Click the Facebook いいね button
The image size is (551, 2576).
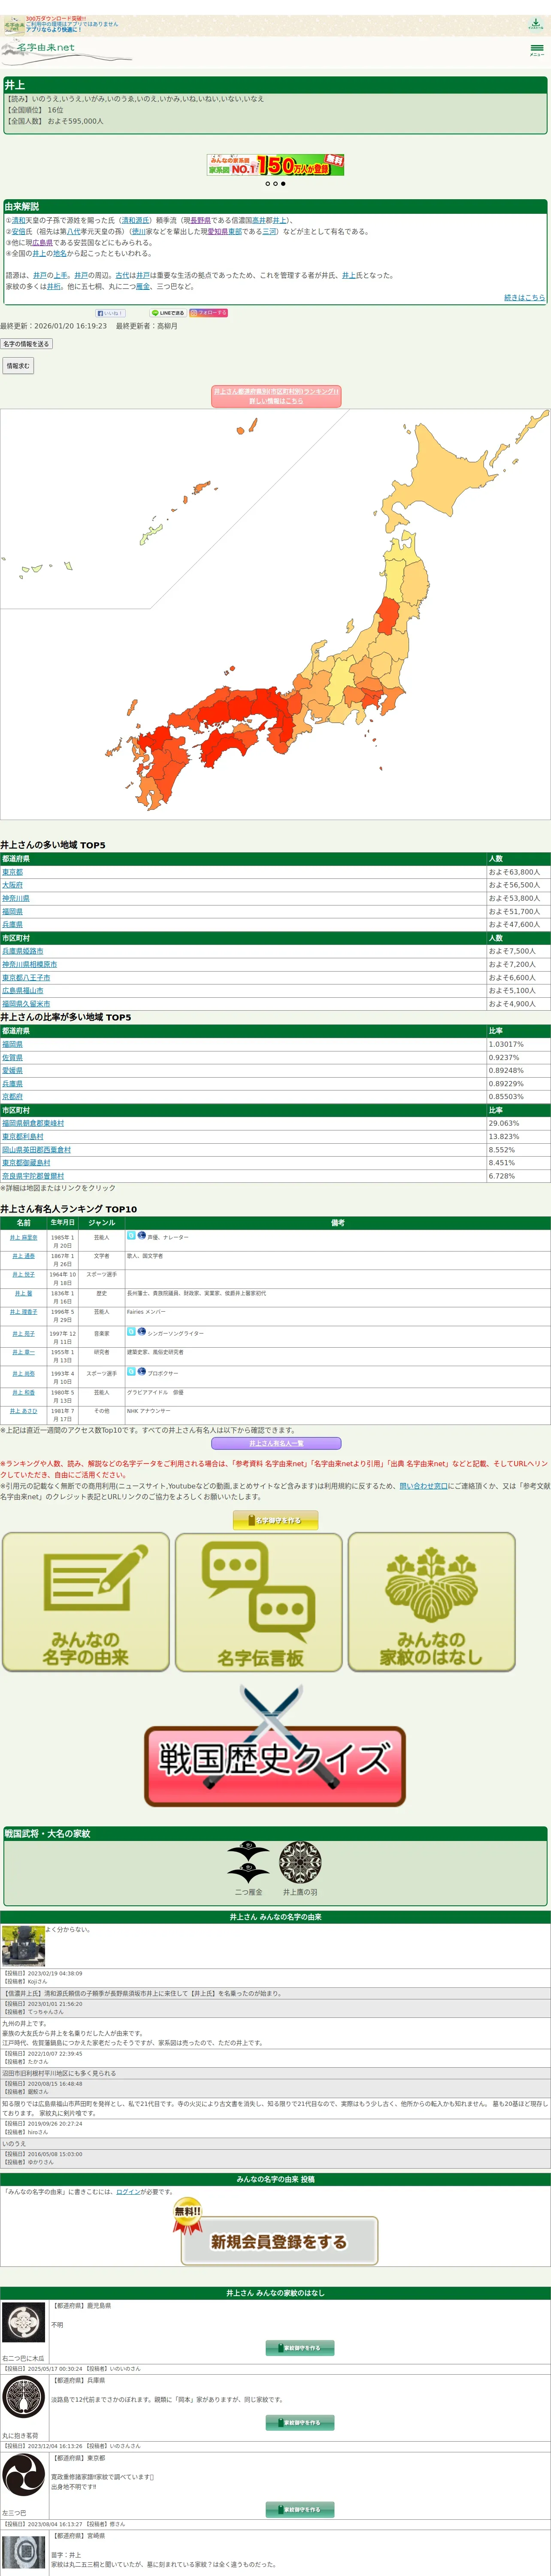(x=110, y=313)
